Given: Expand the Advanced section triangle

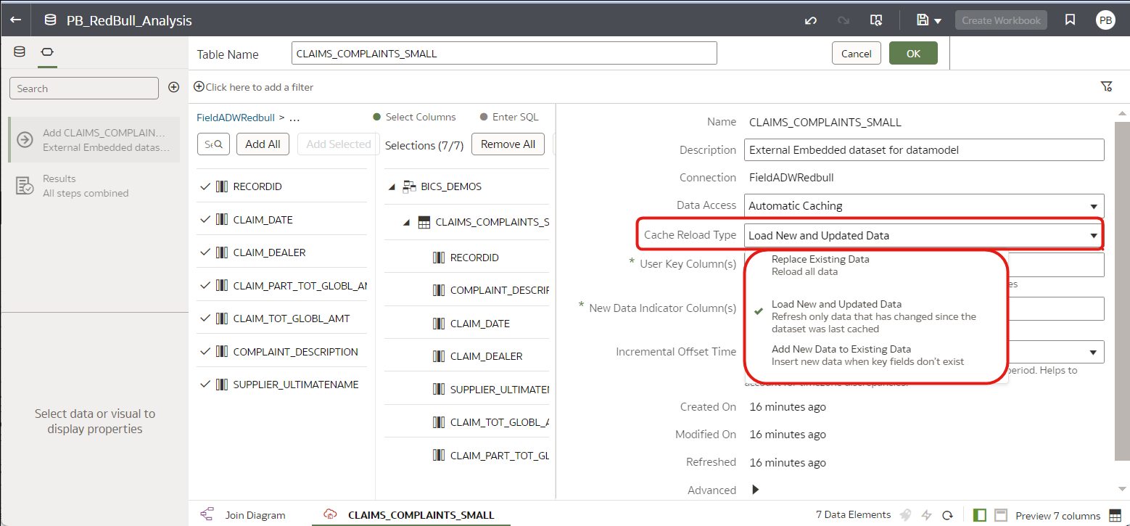Looking at the screenshot, I should point(756,490).
